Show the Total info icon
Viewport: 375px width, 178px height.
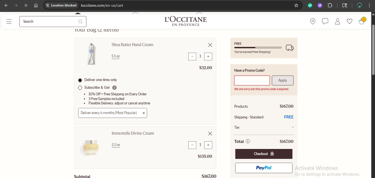coord(248,141)
